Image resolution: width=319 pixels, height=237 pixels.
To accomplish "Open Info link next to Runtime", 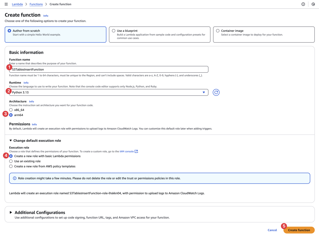I will (x=26, y=83).
